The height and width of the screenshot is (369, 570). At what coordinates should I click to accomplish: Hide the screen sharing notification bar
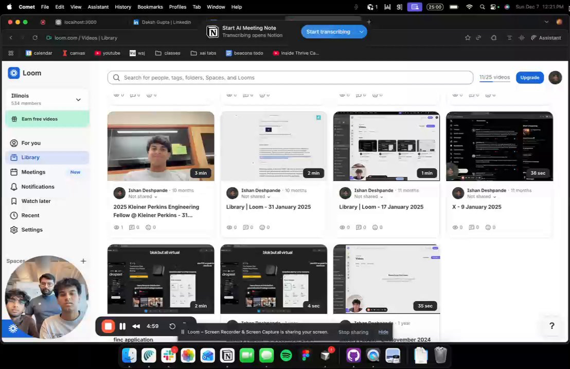(x=383, y=332)
